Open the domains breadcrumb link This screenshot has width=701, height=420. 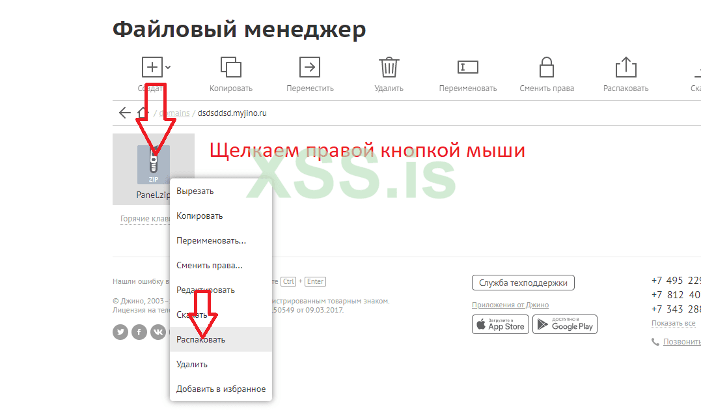(x=174, y=113)
